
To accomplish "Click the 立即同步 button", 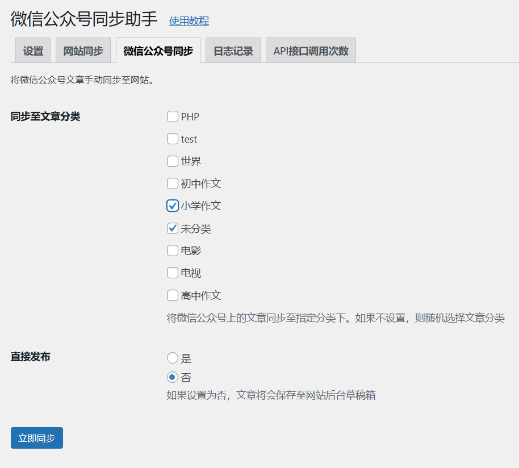I will pyautogui.click(x=37, y=438).
